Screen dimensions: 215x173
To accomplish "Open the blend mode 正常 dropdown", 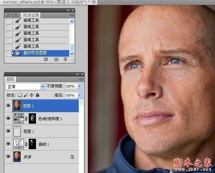I will click(x=25, y=86).
